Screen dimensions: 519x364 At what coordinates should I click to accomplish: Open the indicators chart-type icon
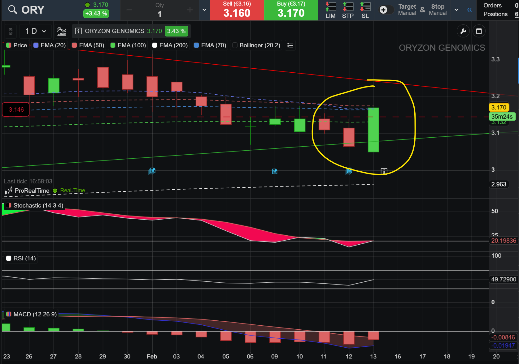pyautogui.click(x=62, y=31)
